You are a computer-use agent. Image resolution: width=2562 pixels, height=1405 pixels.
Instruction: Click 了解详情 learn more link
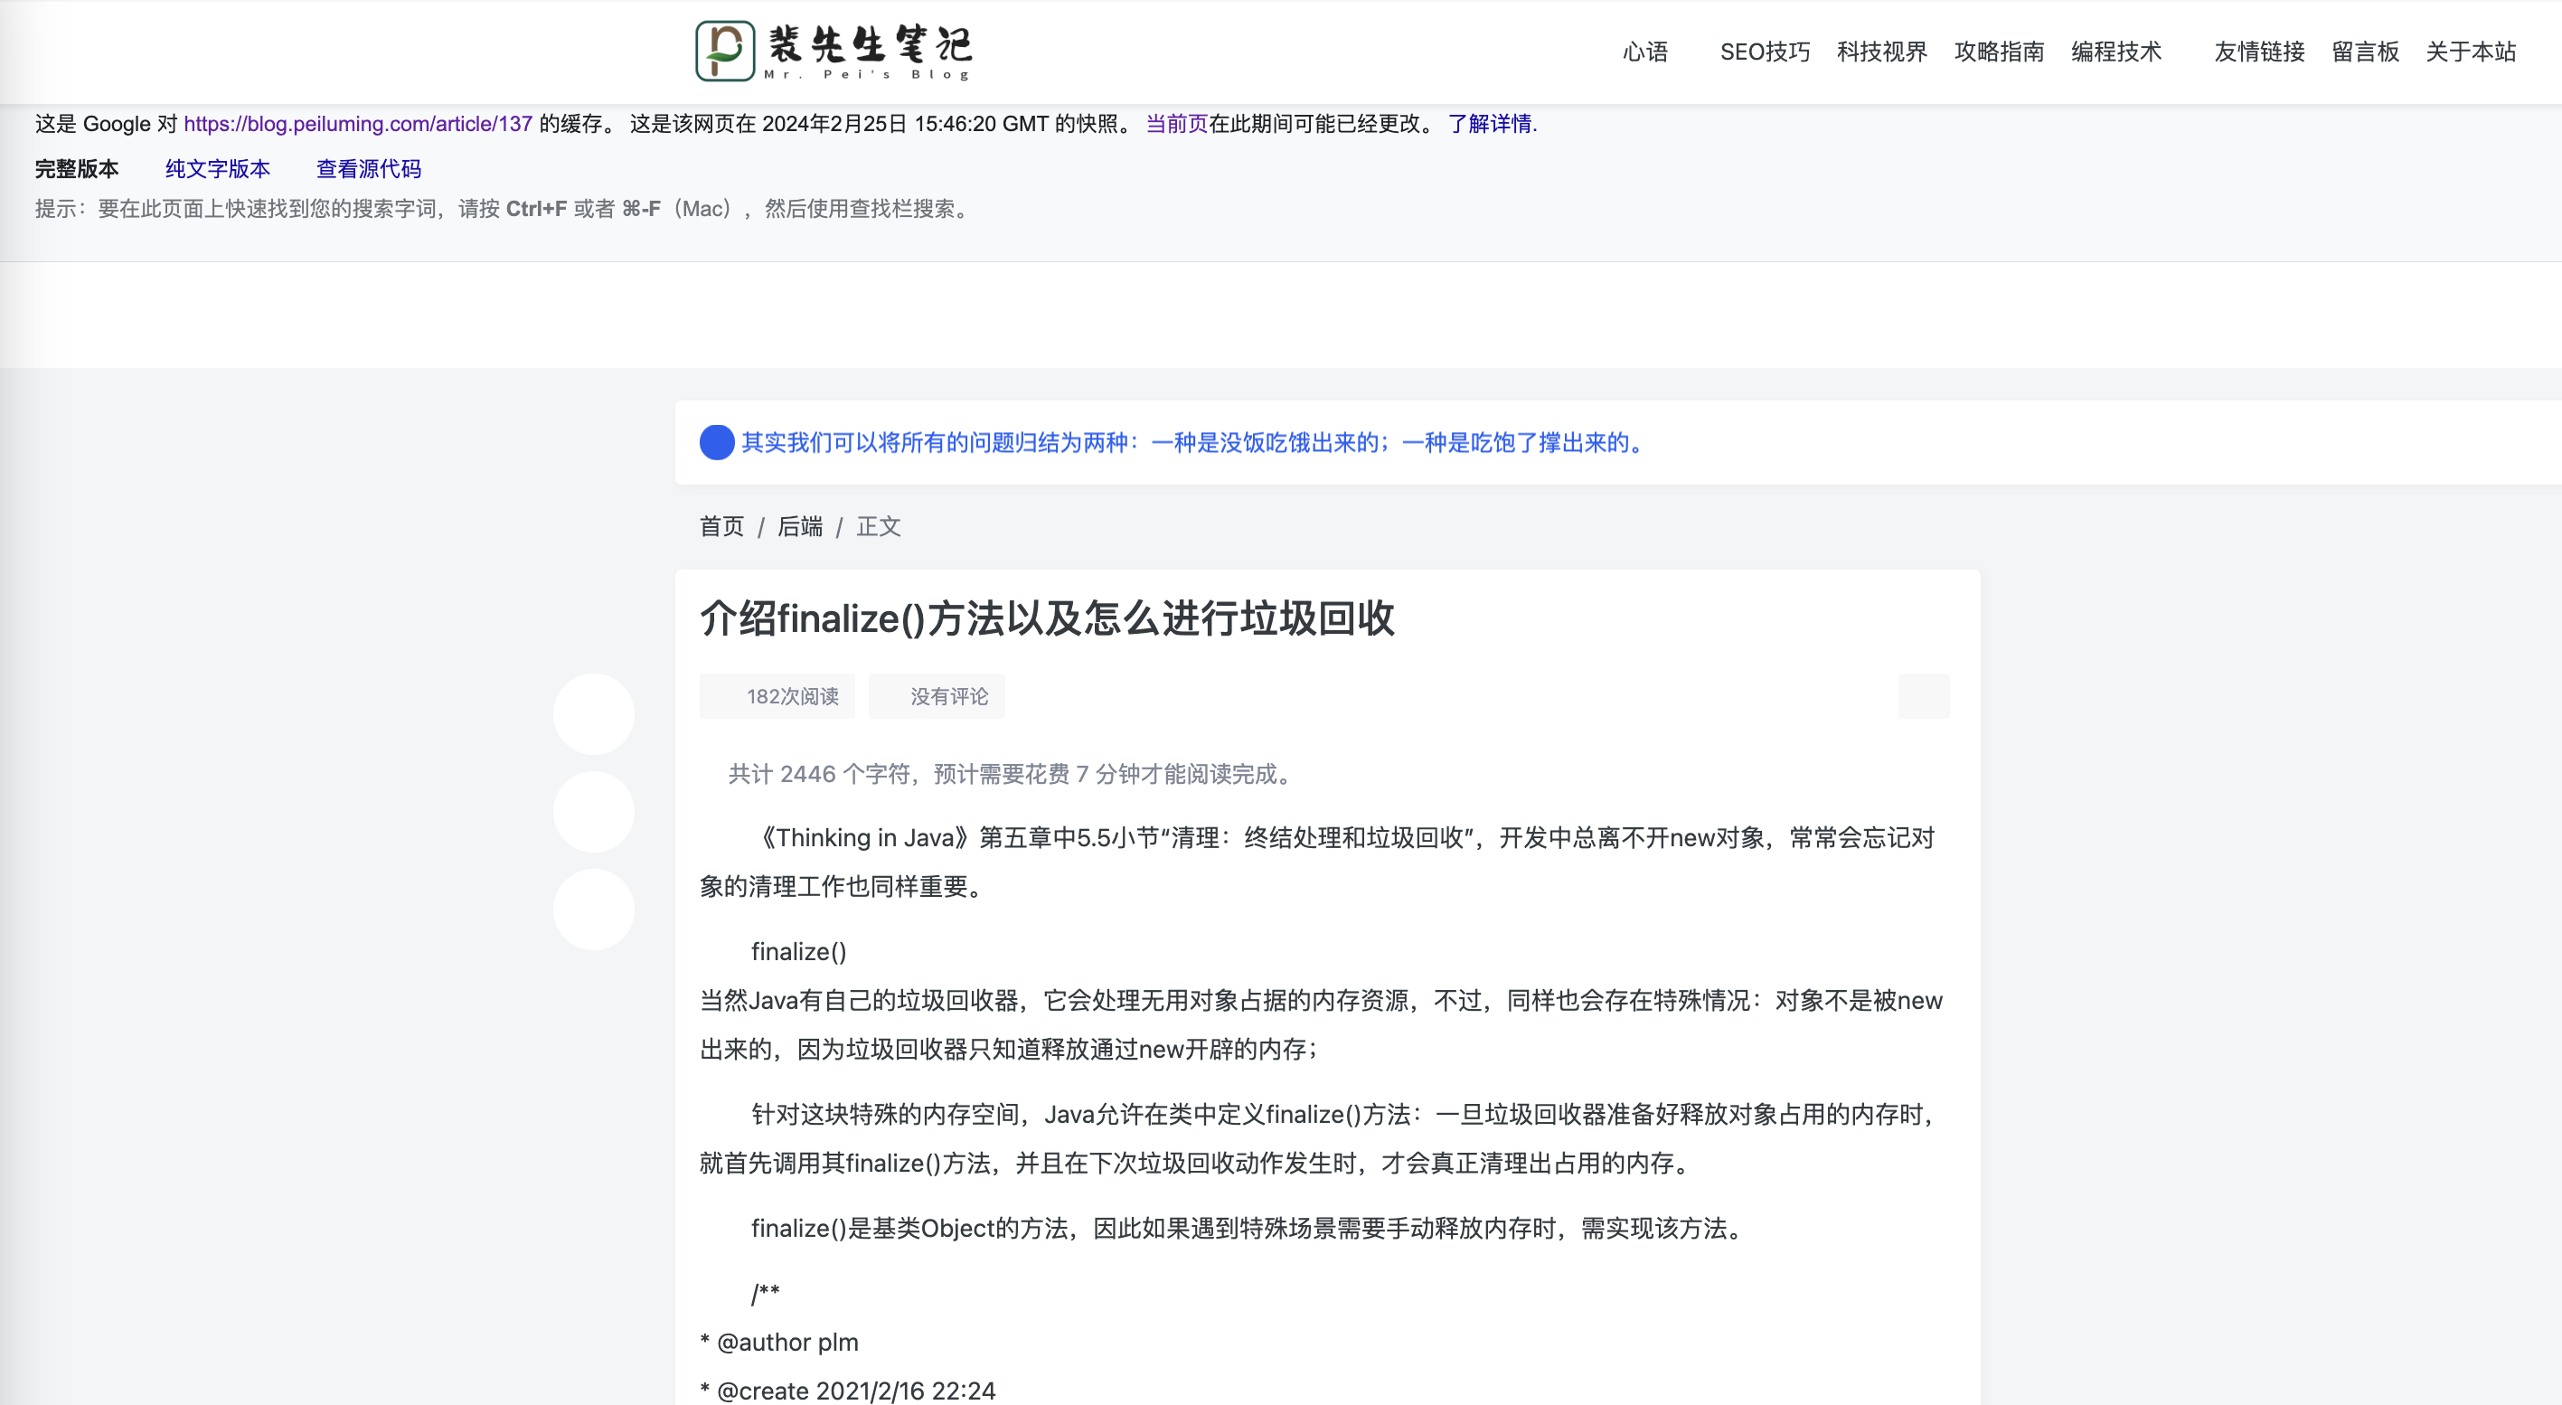click(1491, 123)
